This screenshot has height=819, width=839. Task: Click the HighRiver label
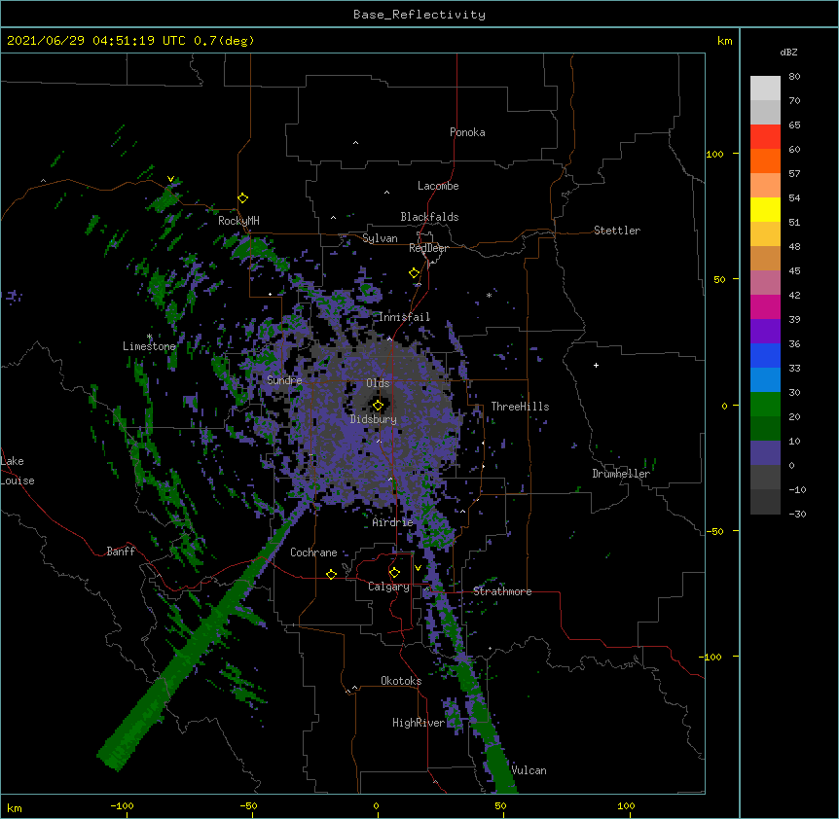click(419, 723)
